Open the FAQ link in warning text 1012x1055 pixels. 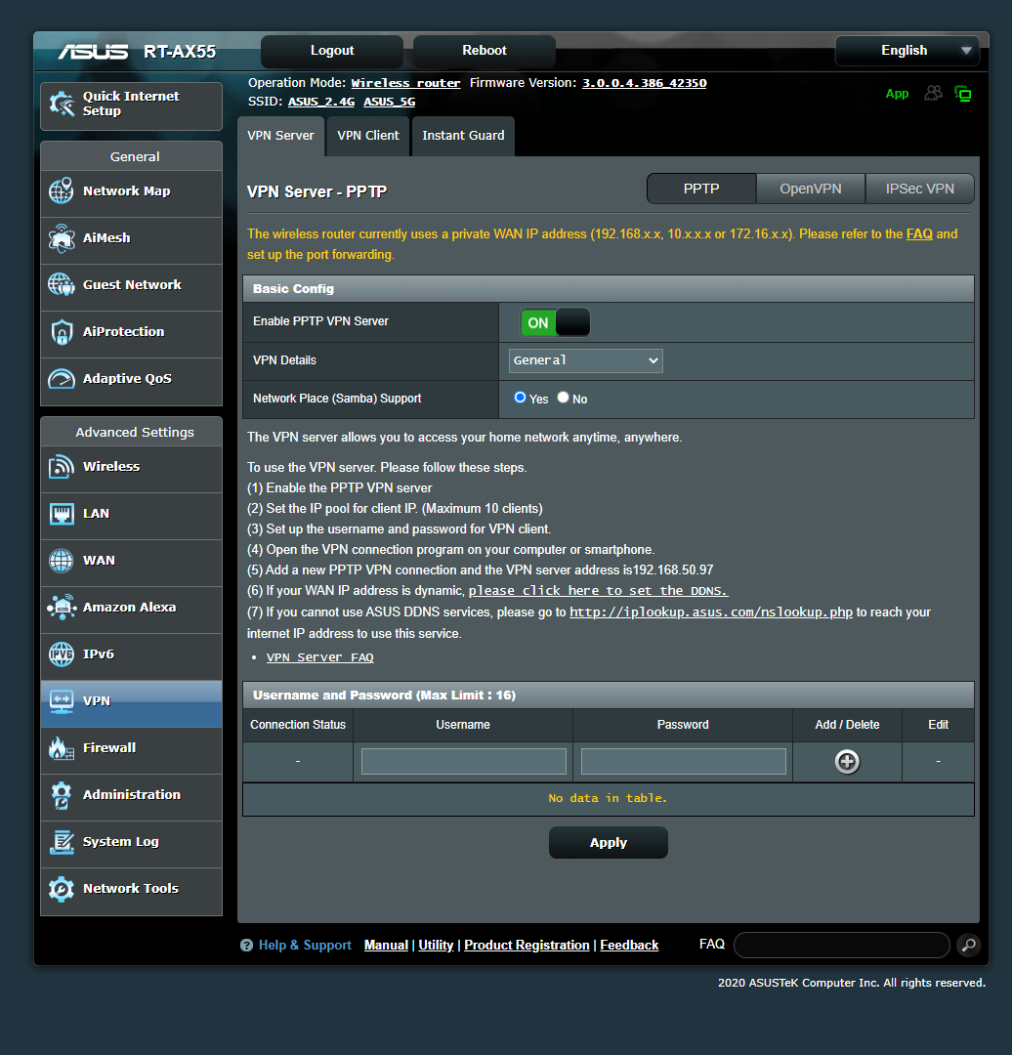919,234
